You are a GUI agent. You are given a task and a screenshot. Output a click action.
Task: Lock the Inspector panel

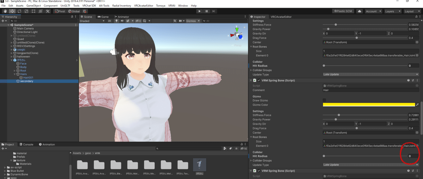coord(417,17)
